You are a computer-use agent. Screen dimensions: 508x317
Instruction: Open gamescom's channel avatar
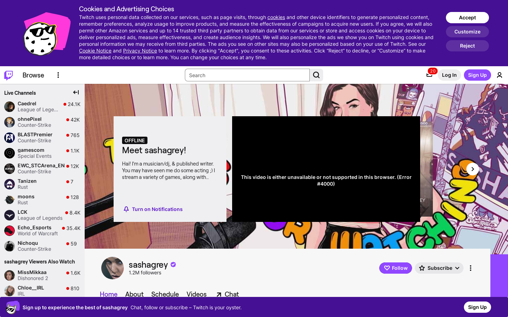[x=10, y=153]
